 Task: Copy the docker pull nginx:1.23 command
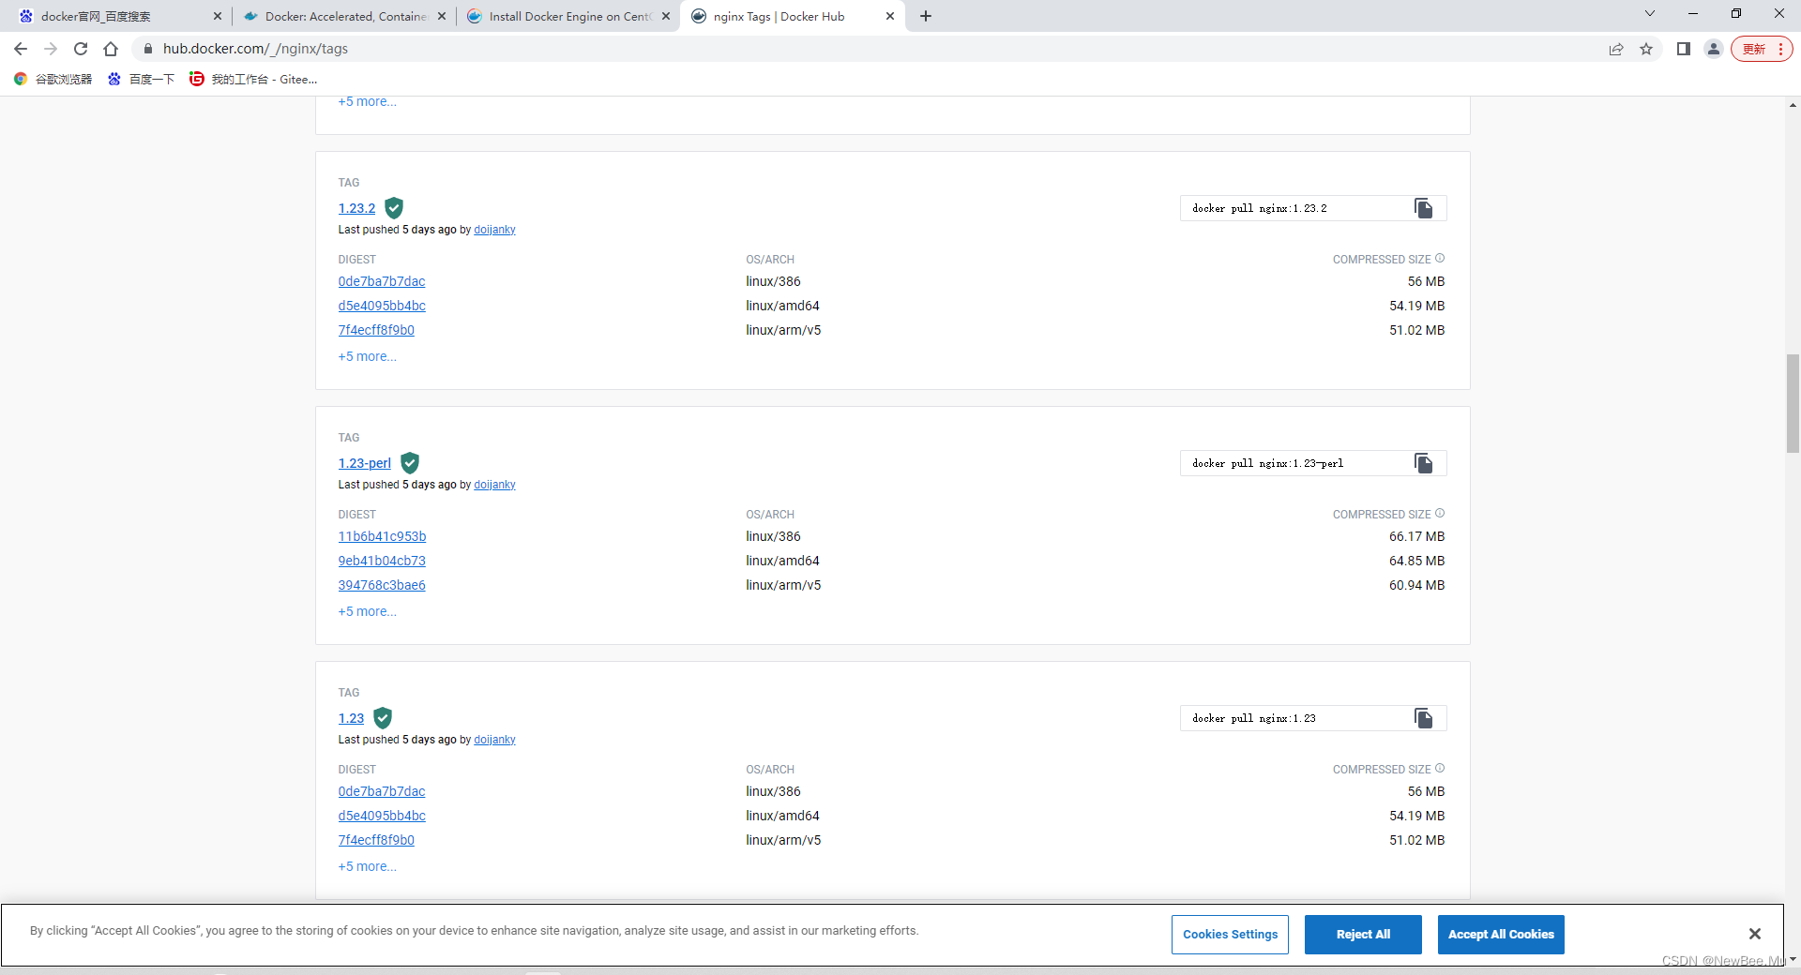point(1423,718)
